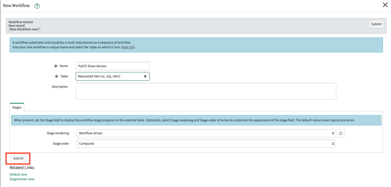The image size is (391, 187).
Task: Open the Diagrammer view link
Action: click(x=22, y=179)
